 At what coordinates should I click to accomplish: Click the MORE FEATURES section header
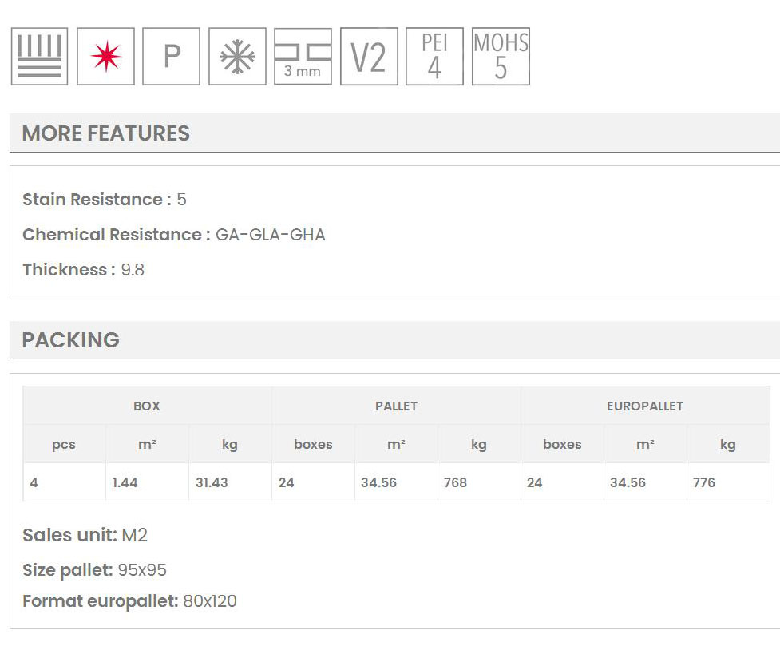[106, 133]
